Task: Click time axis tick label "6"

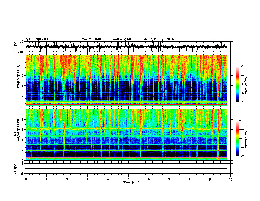Action: [149, 179]
